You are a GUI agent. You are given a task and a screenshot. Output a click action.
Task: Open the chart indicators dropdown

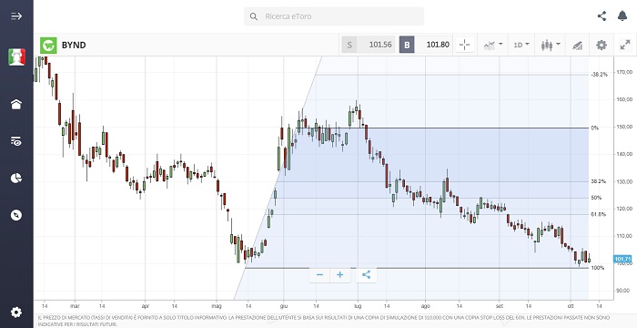coord(493,45)
